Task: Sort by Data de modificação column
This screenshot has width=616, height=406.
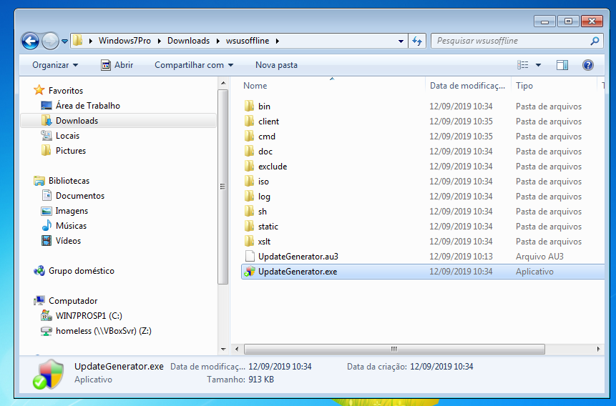Action: click(x=468, y=86)
